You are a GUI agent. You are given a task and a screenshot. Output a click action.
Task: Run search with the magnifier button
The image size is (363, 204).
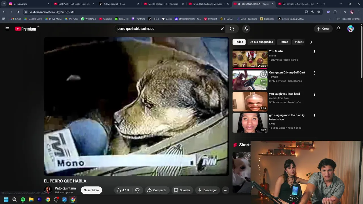(232, 29)
